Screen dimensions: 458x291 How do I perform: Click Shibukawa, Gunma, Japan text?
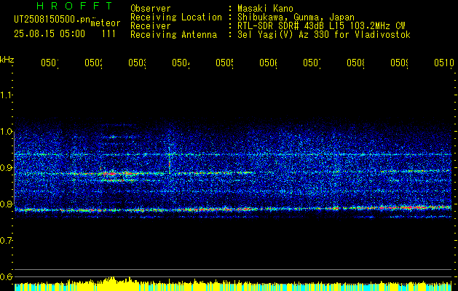(296, 17)
